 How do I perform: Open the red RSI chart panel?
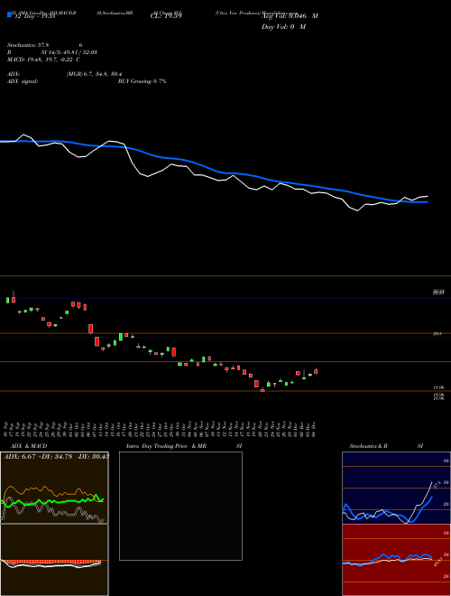pos(396,560)
